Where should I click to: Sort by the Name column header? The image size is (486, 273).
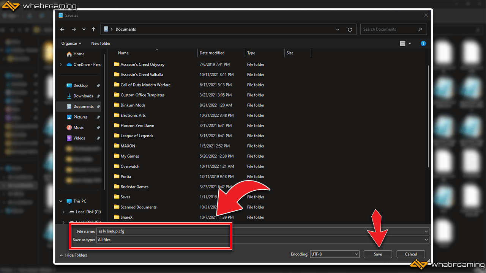(123, 53)
